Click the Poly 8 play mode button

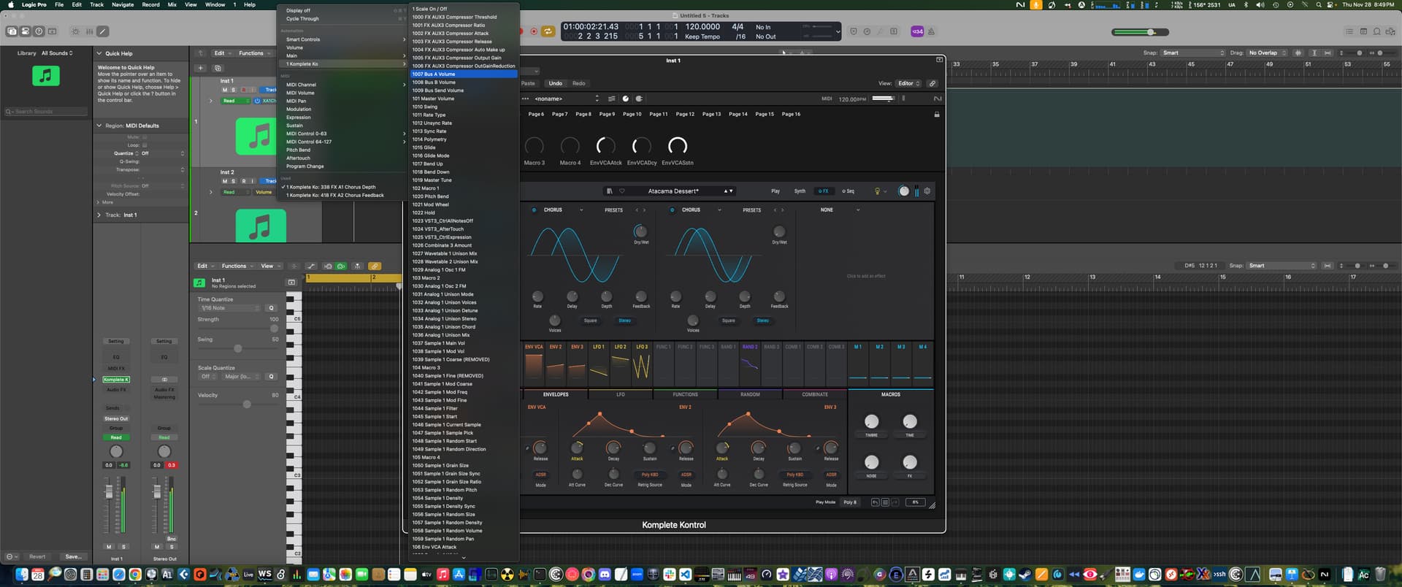point(850,502)
